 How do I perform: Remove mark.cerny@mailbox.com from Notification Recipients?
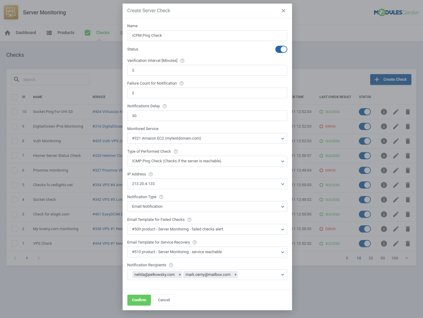point(235,274)
